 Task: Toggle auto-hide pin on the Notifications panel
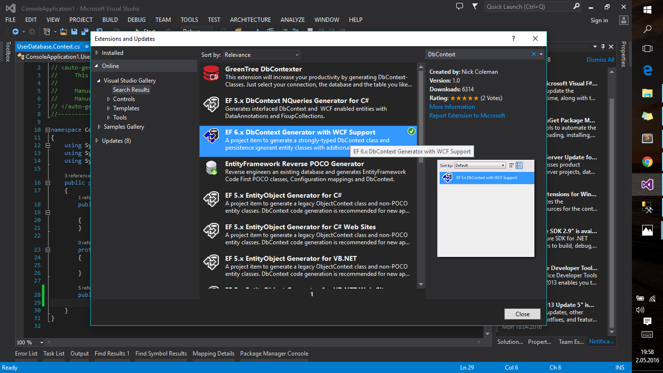pyautogui.click(x=603, y=47)
